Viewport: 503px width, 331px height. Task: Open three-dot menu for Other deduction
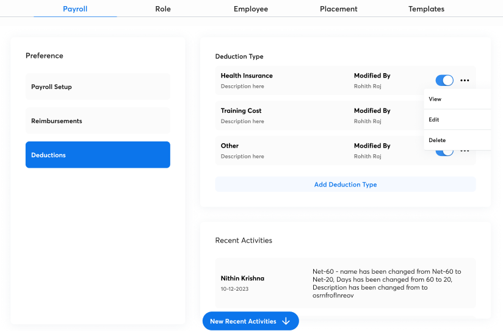point(465,151)
